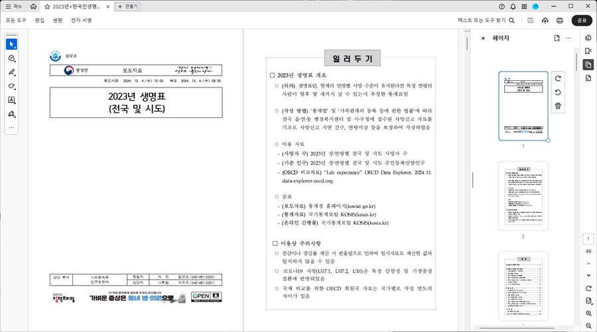The image size is (597, 332).
Task: Create a new tab with 만들기
Action: click(x=128, y=7)
